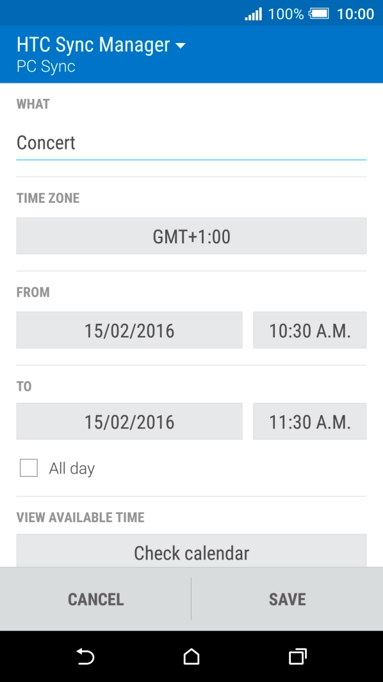Tap the battery icon in status bar

pos(319,14)
